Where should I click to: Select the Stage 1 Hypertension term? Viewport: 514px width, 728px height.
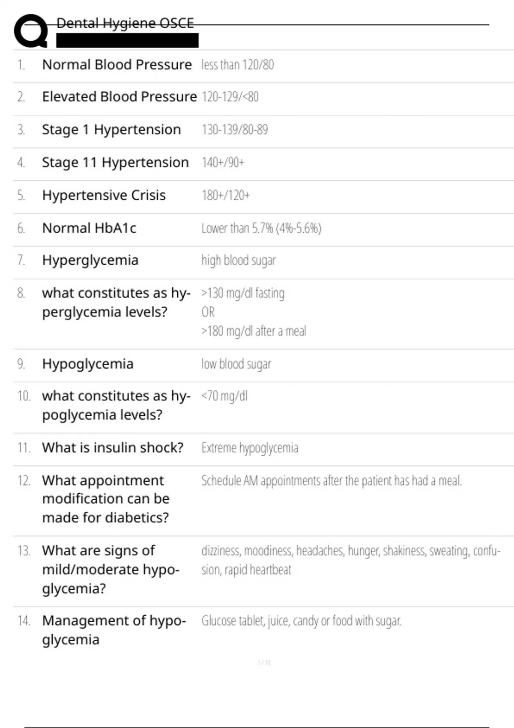[111, 129]
